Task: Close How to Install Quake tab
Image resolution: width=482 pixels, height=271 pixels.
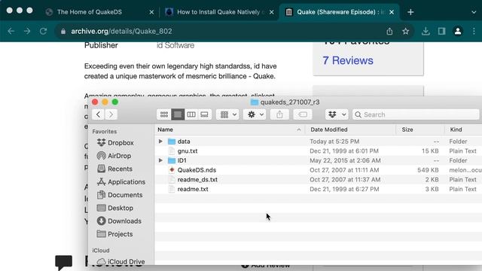Action: tap(271, 12)
